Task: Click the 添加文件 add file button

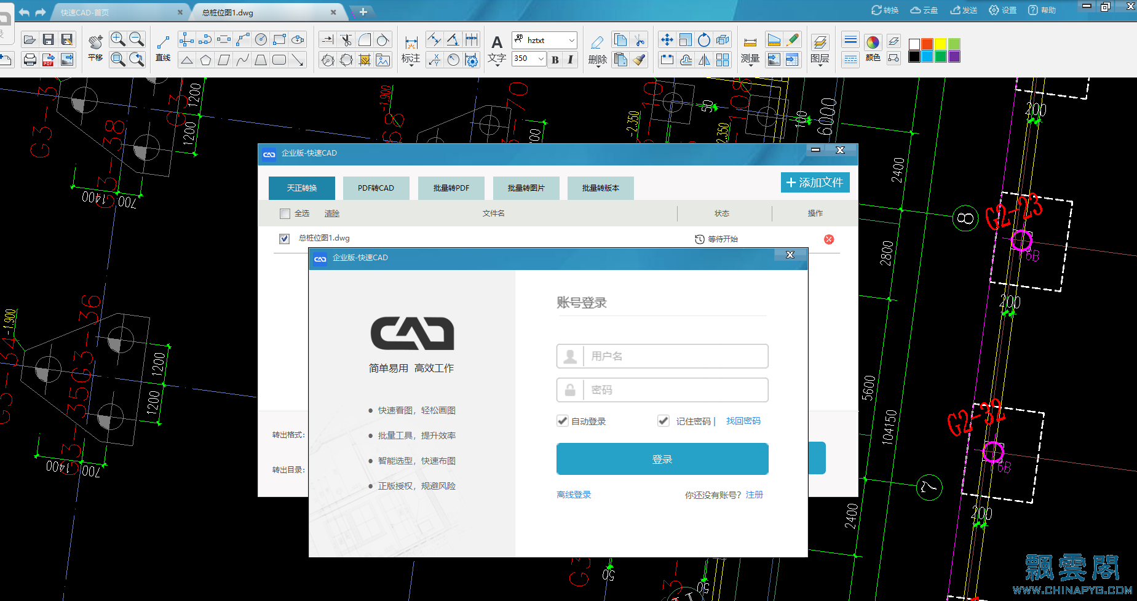Action: tap(815, 182)
